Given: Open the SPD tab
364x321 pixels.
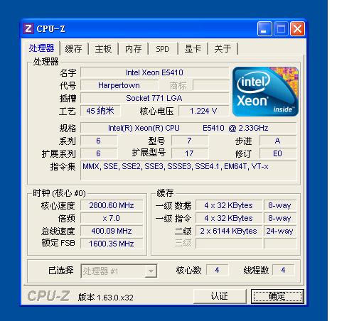Looking at the screenshot, I should pyautogui.click(x=163, y=49).
